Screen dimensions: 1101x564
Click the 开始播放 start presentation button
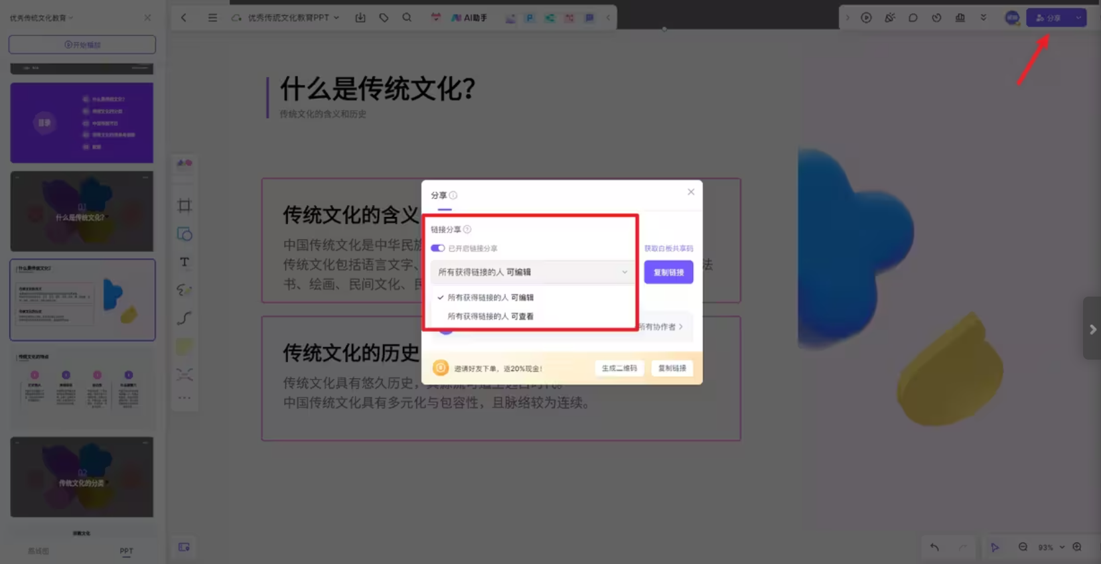pos(82,44)
